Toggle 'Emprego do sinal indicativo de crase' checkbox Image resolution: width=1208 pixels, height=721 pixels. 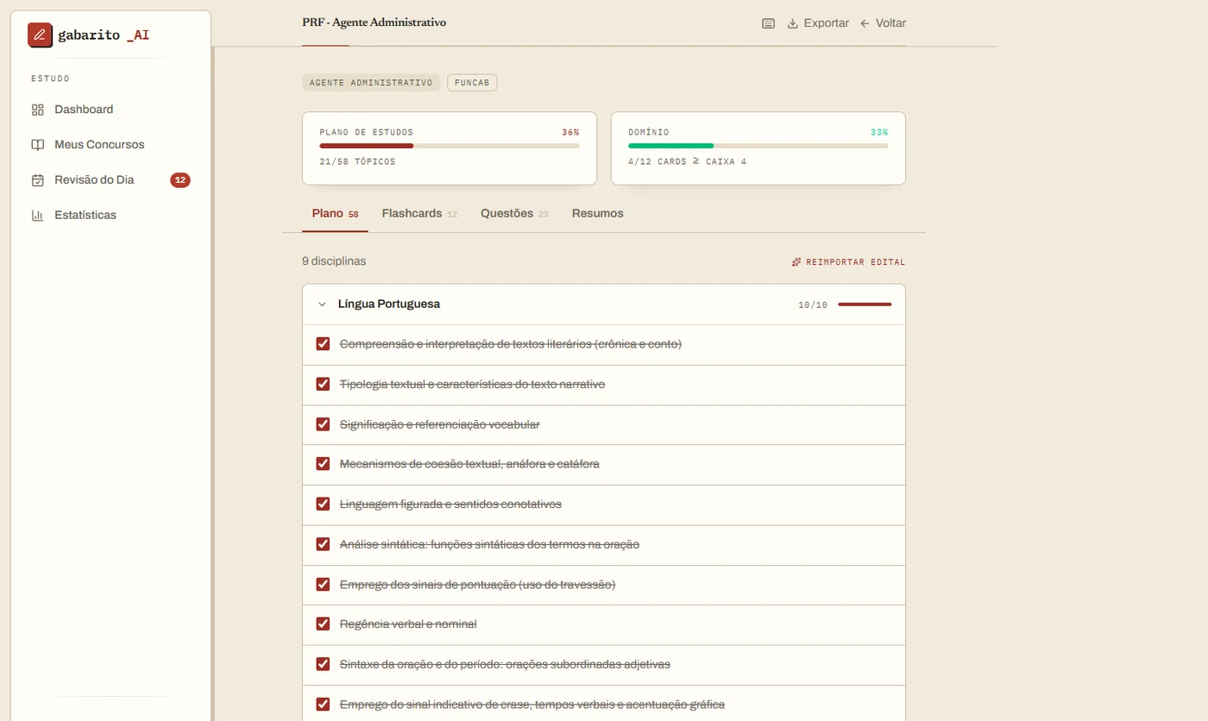323,704
